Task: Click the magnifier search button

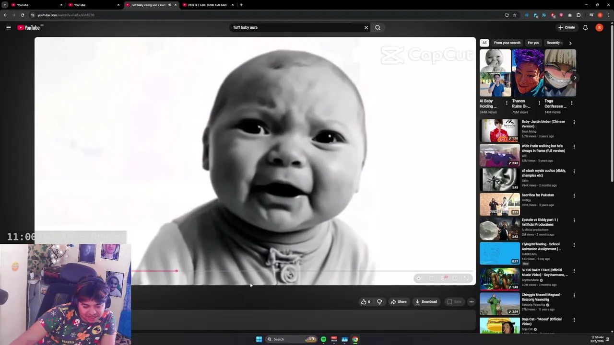Action: coord(378,28)
